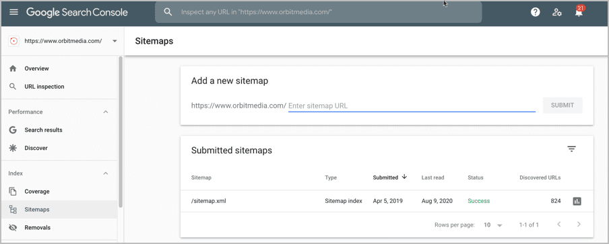This screenshot has height=244, width=609.
Task: Click the orbitmedia property favicon
Action: tap(14, 40)
